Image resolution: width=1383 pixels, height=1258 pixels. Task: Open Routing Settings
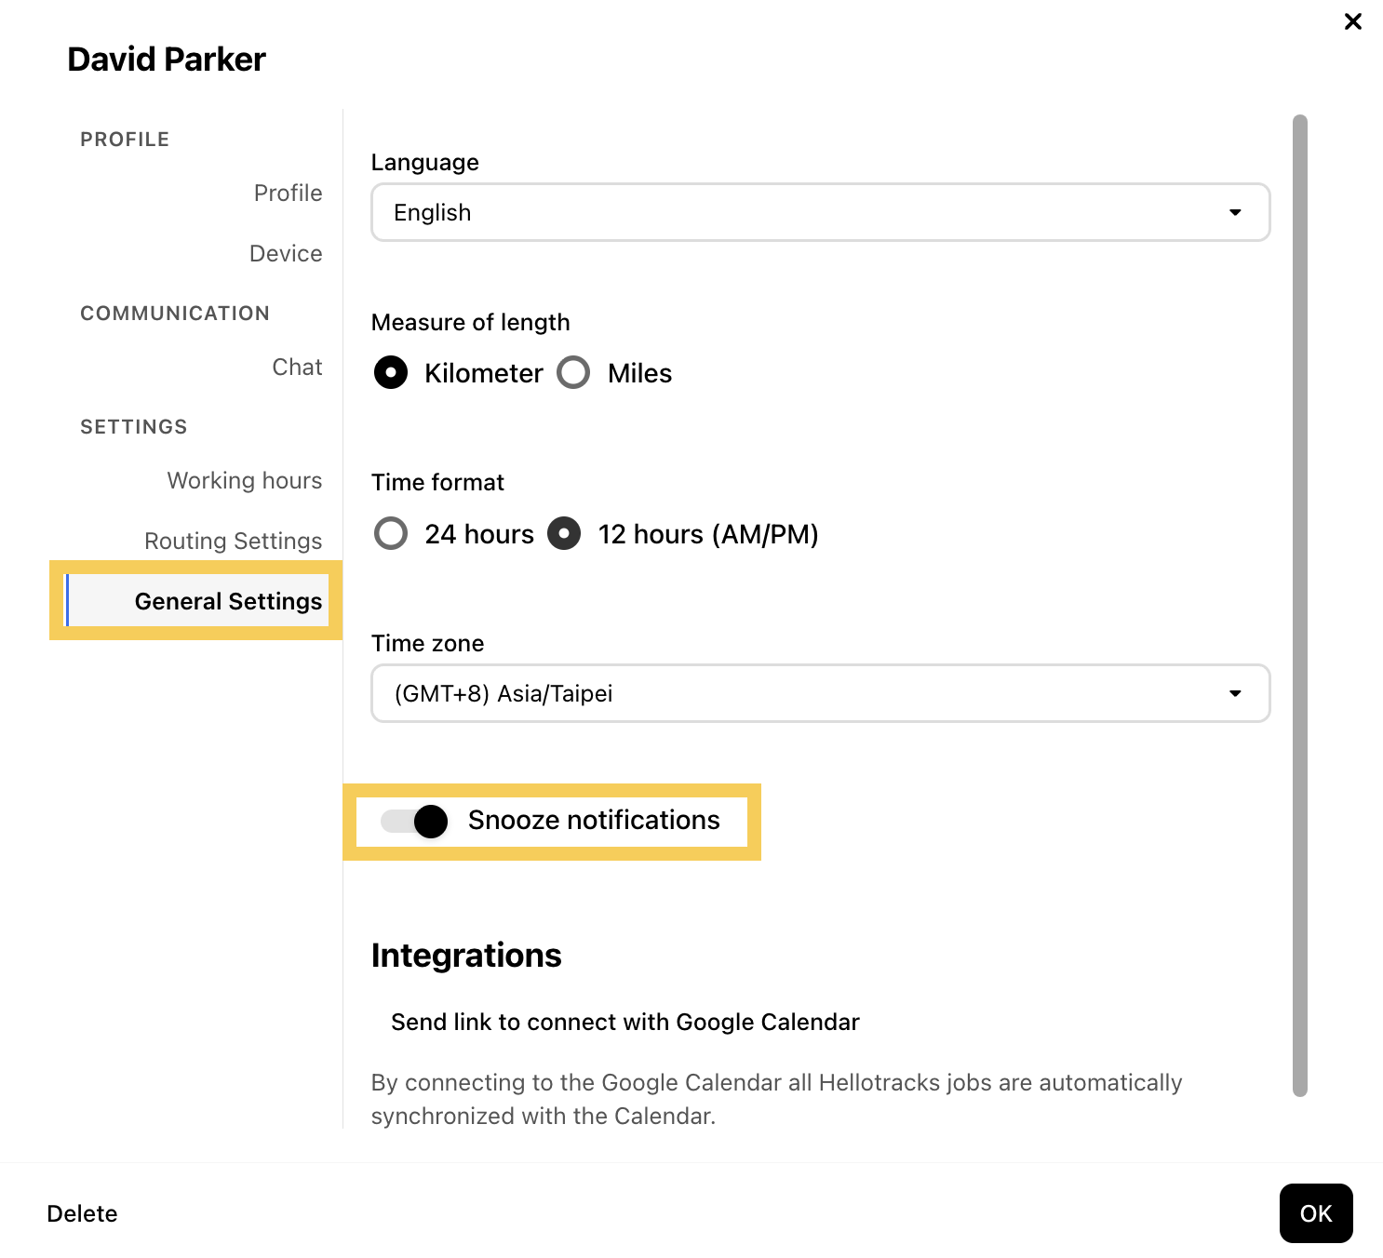234,542
